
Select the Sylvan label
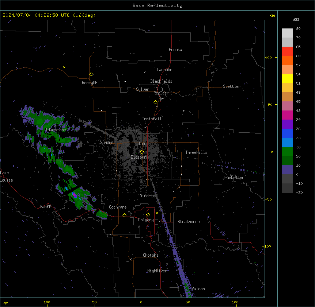click(143, 89)
